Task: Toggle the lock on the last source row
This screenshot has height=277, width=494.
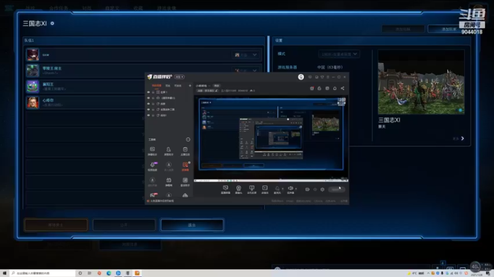Action: click(153, 115)
